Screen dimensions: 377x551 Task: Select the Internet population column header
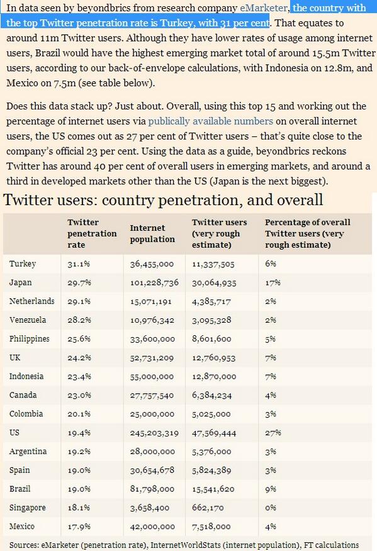click(x=152, y=233)
